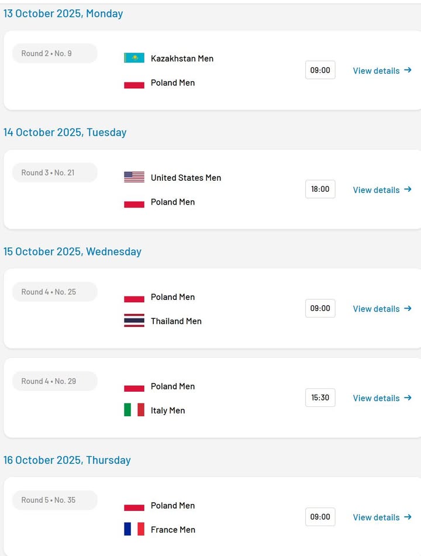
Task: Click the Thailand flag icon
Action: [134, 320]
